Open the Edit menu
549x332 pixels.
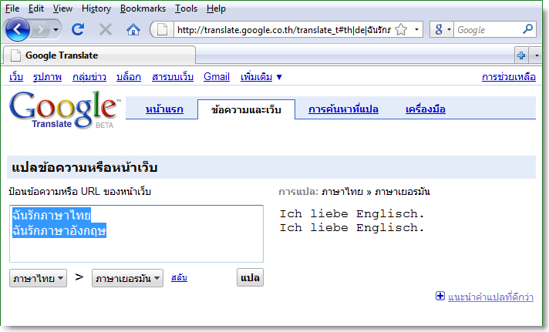(x=36, y=8)
